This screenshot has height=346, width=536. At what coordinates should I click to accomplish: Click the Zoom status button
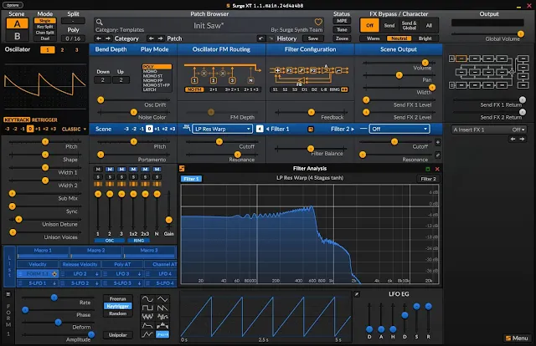(342, 38)
